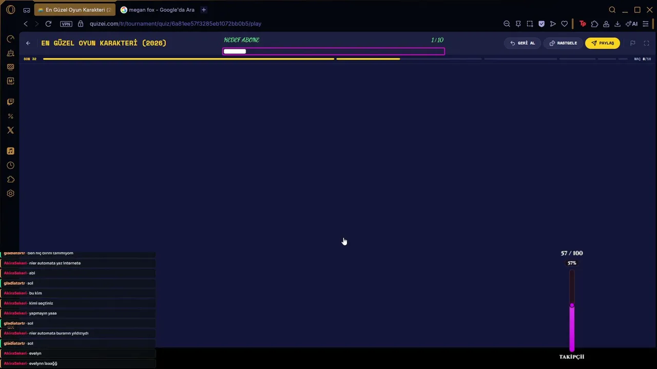This screenshot has width=657, height=369.
Task: Open the AI assistant button
Action: (632, 24)
